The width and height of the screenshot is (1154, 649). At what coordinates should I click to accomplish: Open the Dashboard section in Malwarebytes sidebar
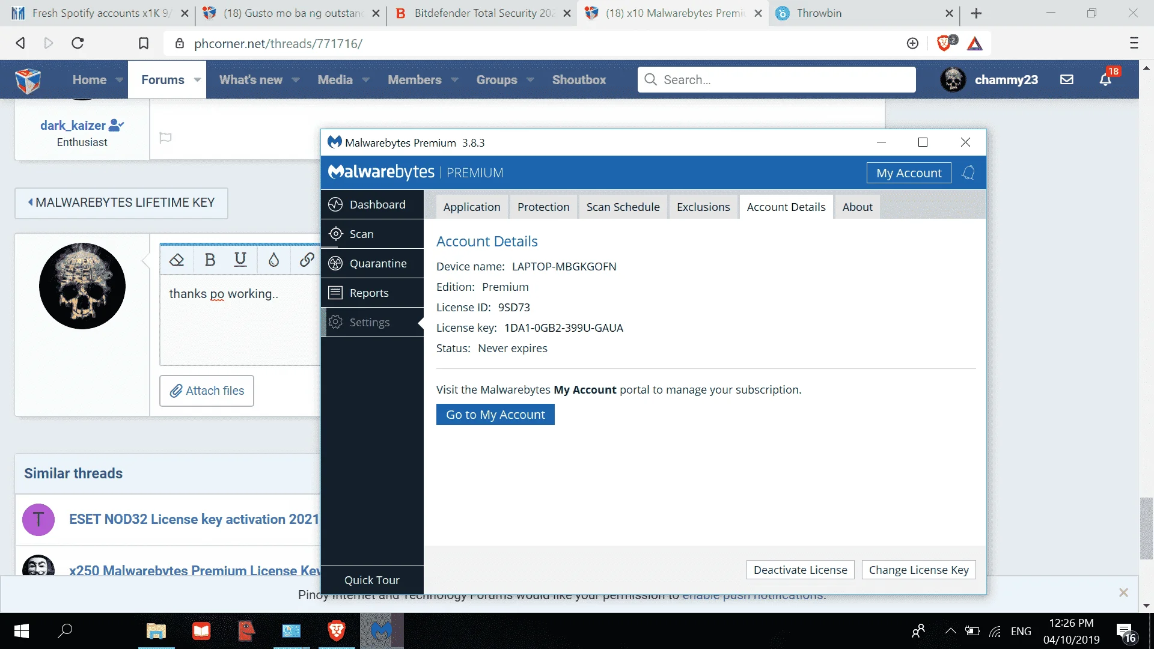(372, 204)
